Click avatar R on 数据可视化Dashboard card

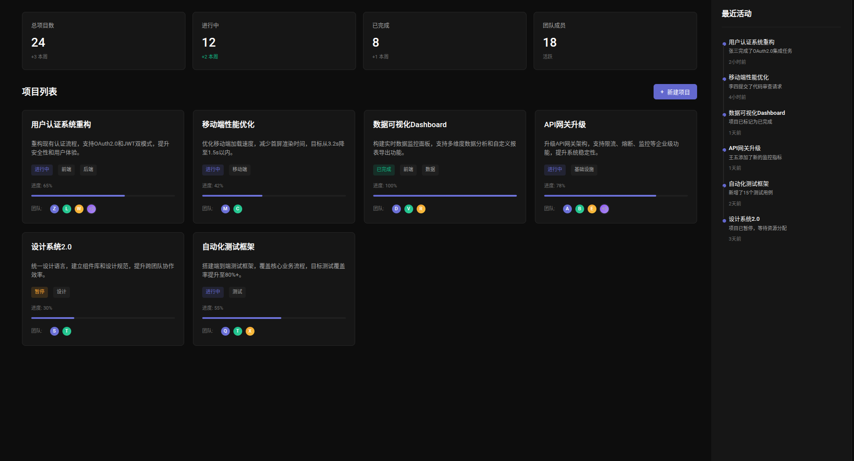(x=421, y=209)
